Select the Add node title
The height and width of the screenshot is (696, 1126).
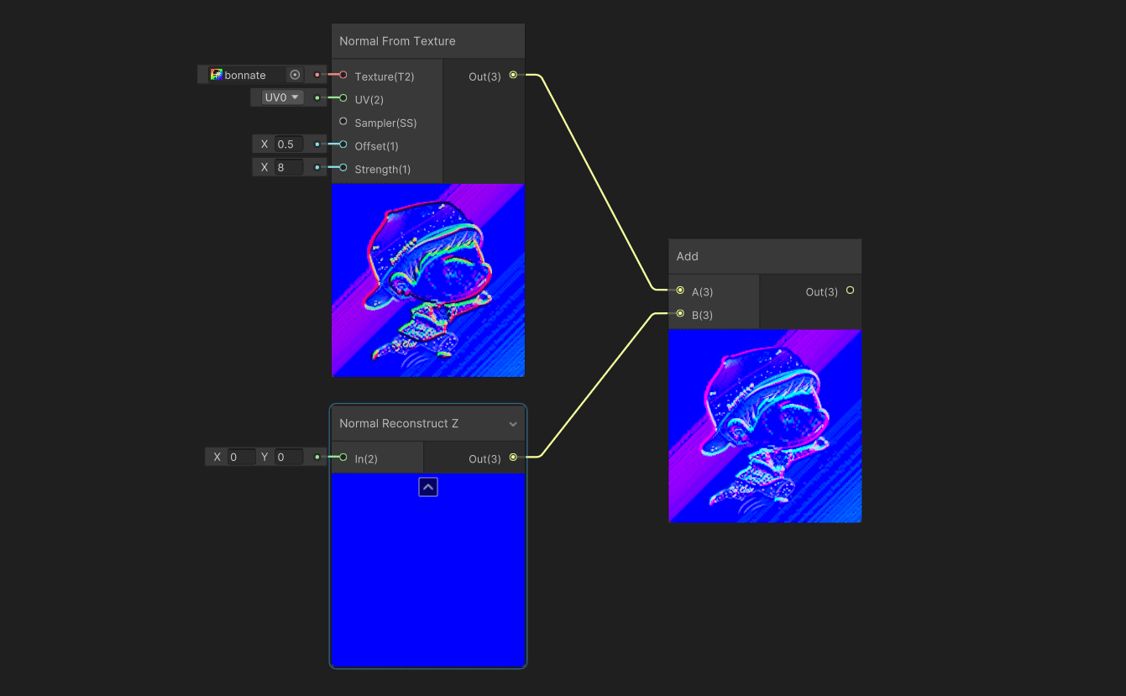[688, 256]
